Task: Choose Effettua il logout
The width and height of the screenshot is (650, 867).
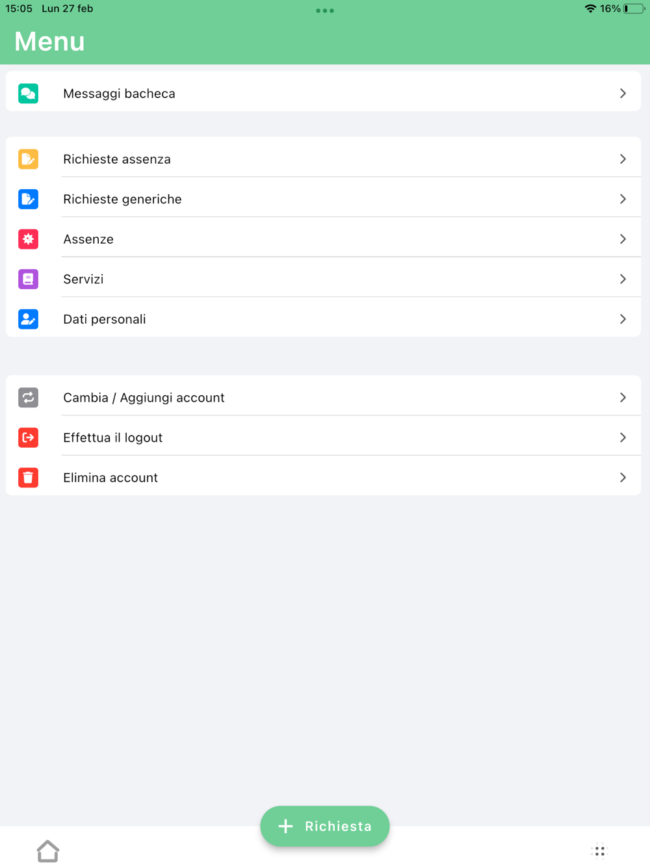Action: (112, 437)
